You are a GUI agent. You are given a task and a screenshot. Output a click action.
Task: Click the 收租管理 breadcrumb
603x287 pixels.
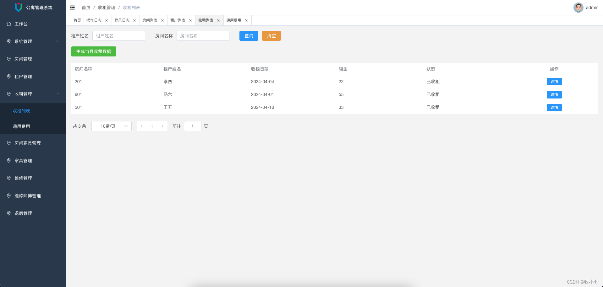pos(107,8)
